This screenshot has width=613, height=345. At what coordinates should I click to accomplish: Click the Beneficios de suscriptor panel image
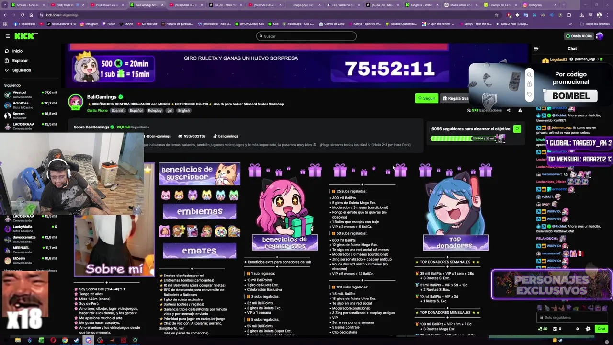(x=200, y=174)
